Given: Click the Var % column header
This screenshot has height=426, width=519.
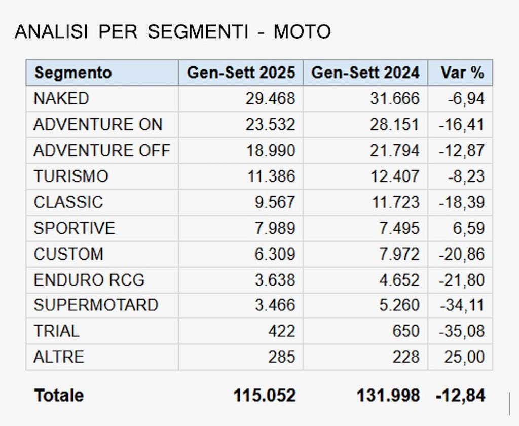Looking at the screenshot, I should (462, 73).
